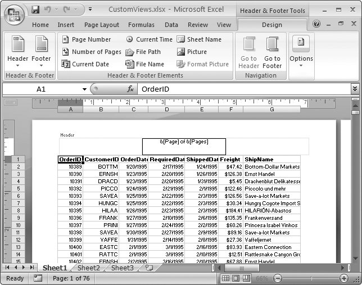Screen dimensions: 362x285
Task: Switch to Sheet2 worksheet tab
Action: [88, 268]
